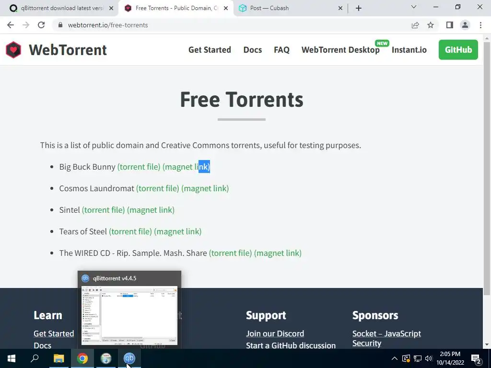Click the scrollbar up arrow
The image size is (491, 368).
tap(487, 38)
